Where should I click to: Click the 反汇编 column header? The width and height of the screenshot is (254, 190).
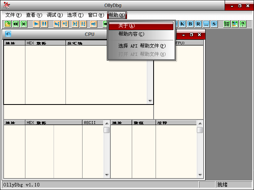[87, 43]
